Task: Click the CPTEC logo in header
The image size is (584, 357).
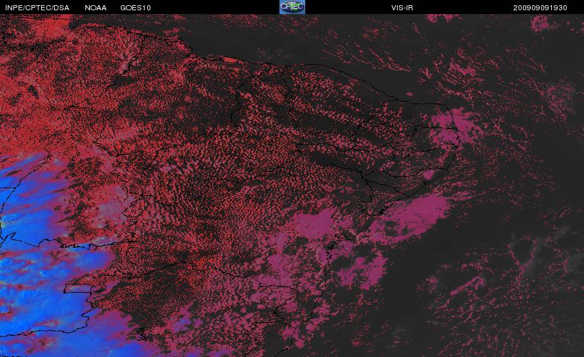Action: tap(292, 7)
